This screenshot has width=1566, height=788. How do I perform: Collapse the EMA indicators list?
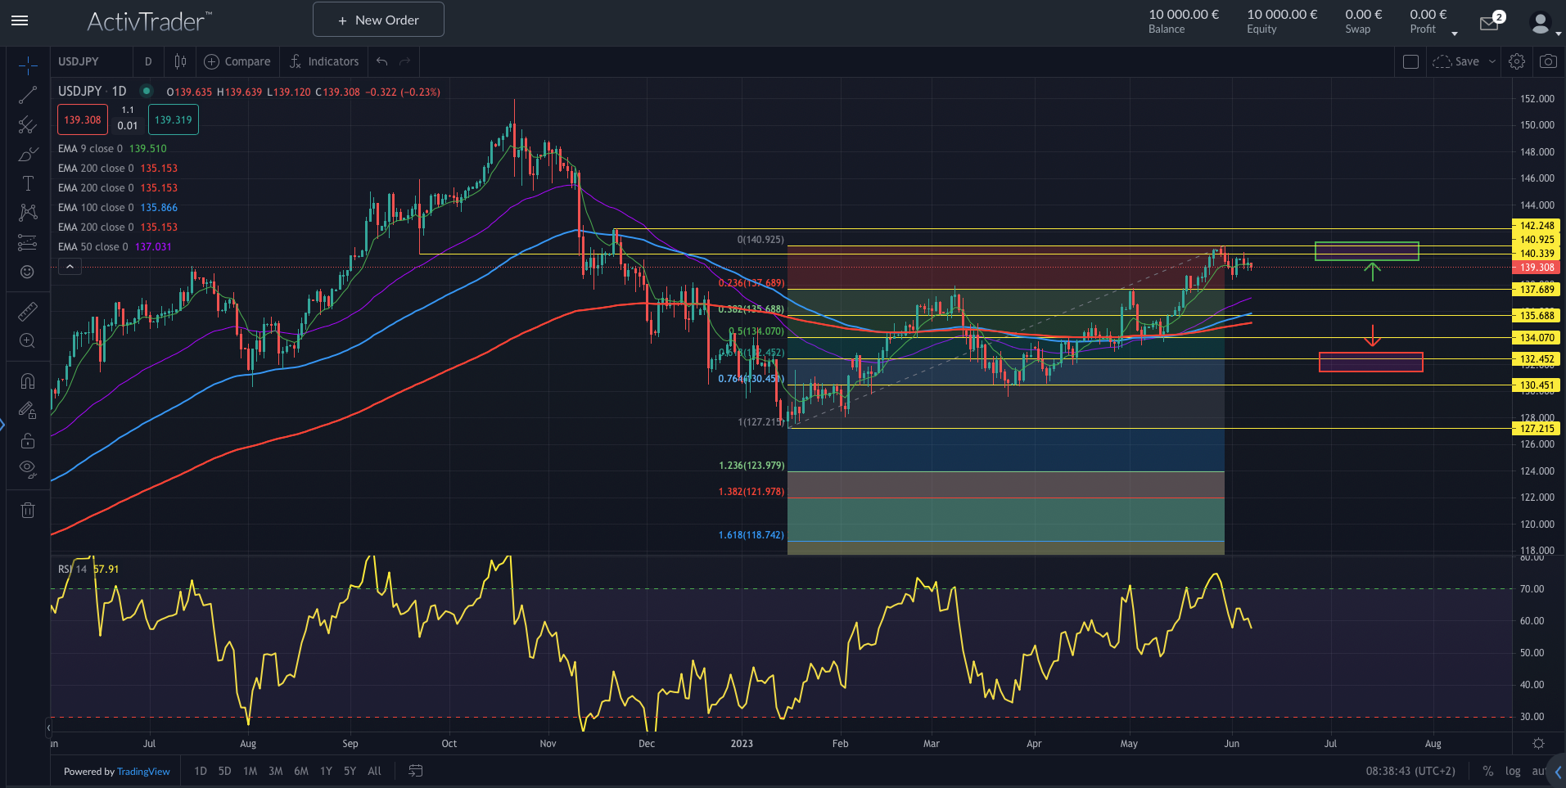pyautogui.click(x=70, y=266)
